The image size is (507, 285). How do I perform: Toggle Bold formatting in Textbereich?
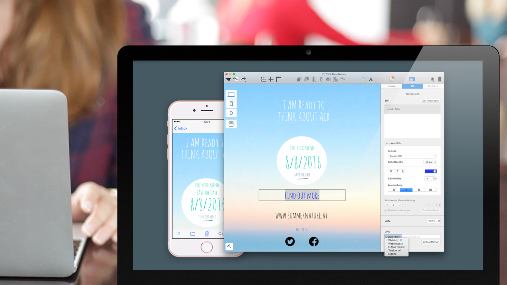pyautogui.click(x=391, y=171)
